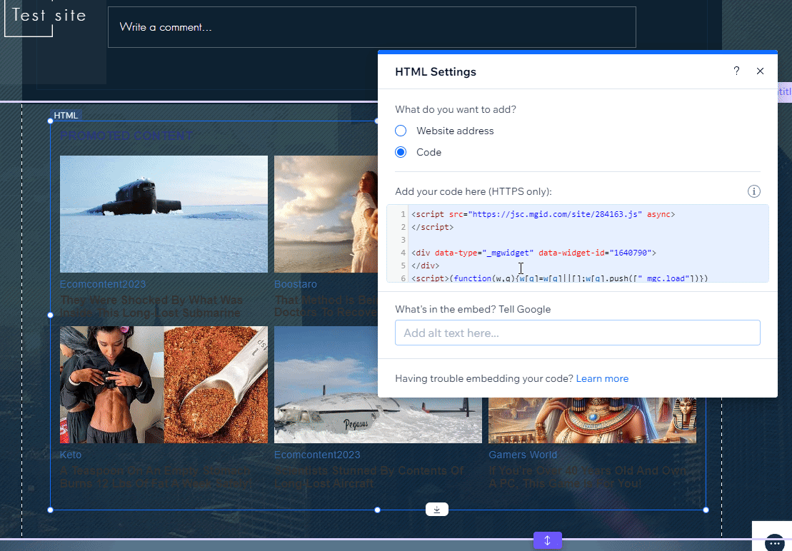This screenshot has width=792, height=551.
Task: Click the info icon beside code field
Action: [x=753, y=191]
